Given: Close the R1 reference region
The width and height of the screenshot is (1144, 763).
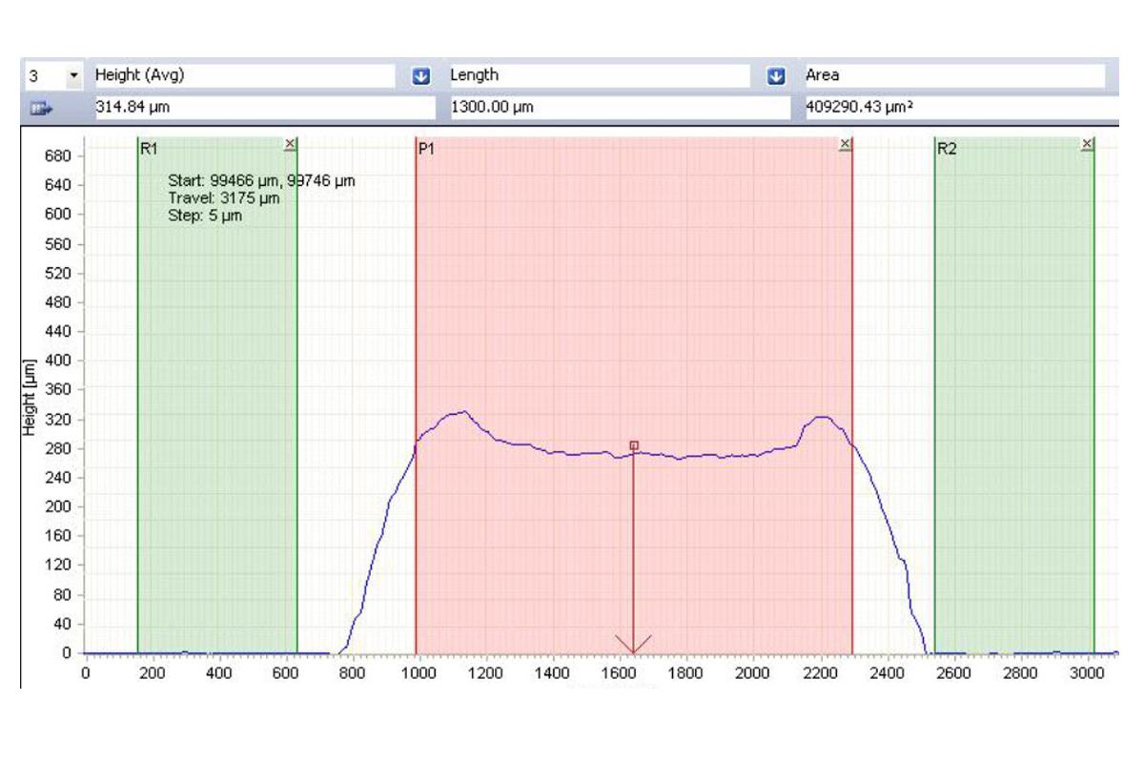Looking at the screenshot, I should click(x=291, y=144).
